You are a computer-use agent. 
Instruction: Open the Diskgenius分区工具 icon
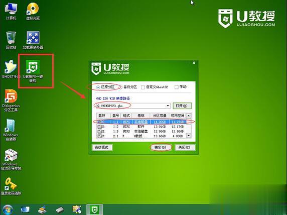point(11,100)
